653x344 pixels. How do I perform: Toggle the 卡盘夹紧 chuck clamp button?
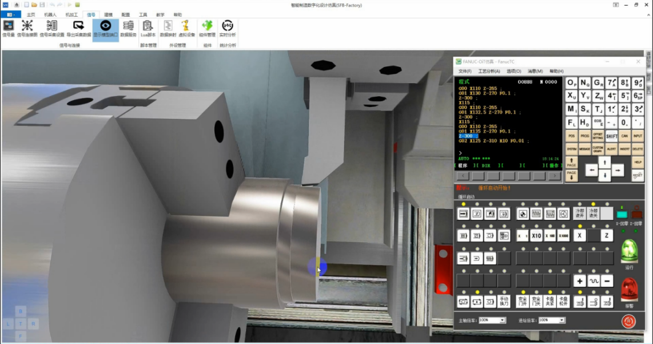[x=550, y=301]
